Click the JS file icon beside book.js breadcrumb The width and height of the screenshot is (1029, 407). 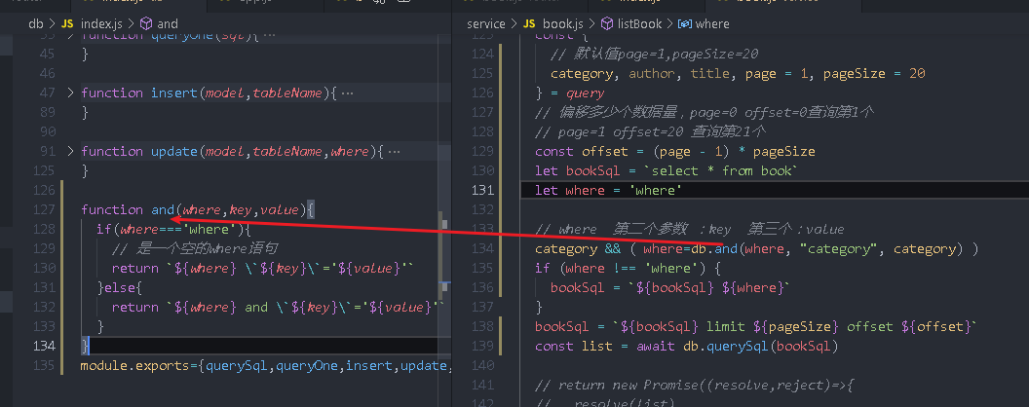tap(529, 23)
